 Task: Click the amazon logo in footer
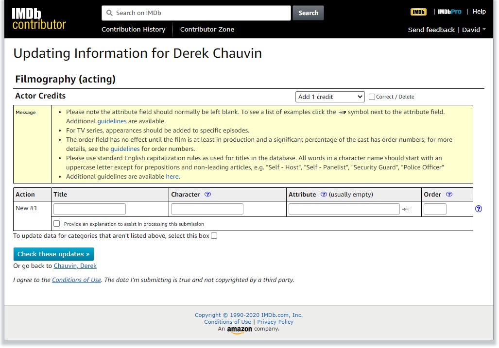[x=240, y=330]
